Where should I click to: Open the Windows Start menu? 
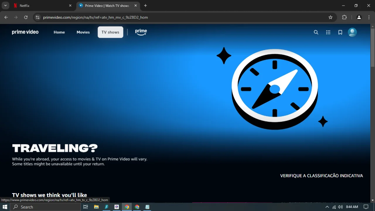(5, 207)
